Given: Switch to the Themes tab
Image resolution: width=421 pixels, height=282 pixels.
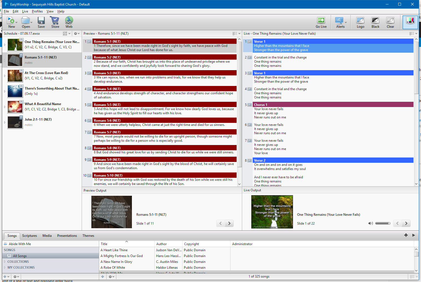Looking at the screenshot, I should (88, 236).
